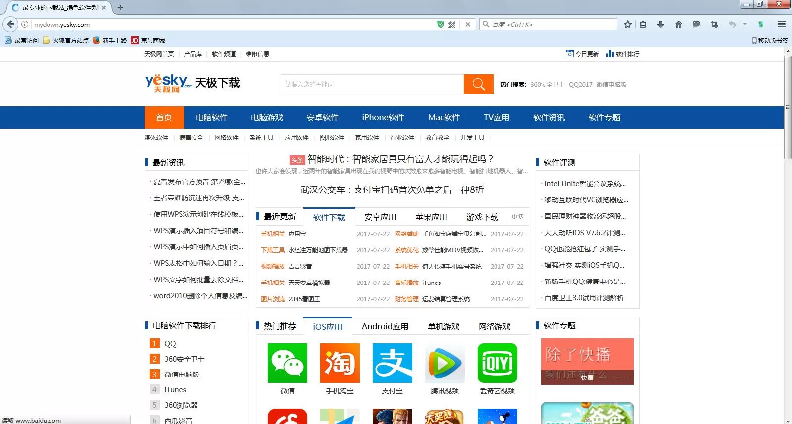Select iPhone软件 in the navigation bar

pyautogui.click(x=383, y=118)
